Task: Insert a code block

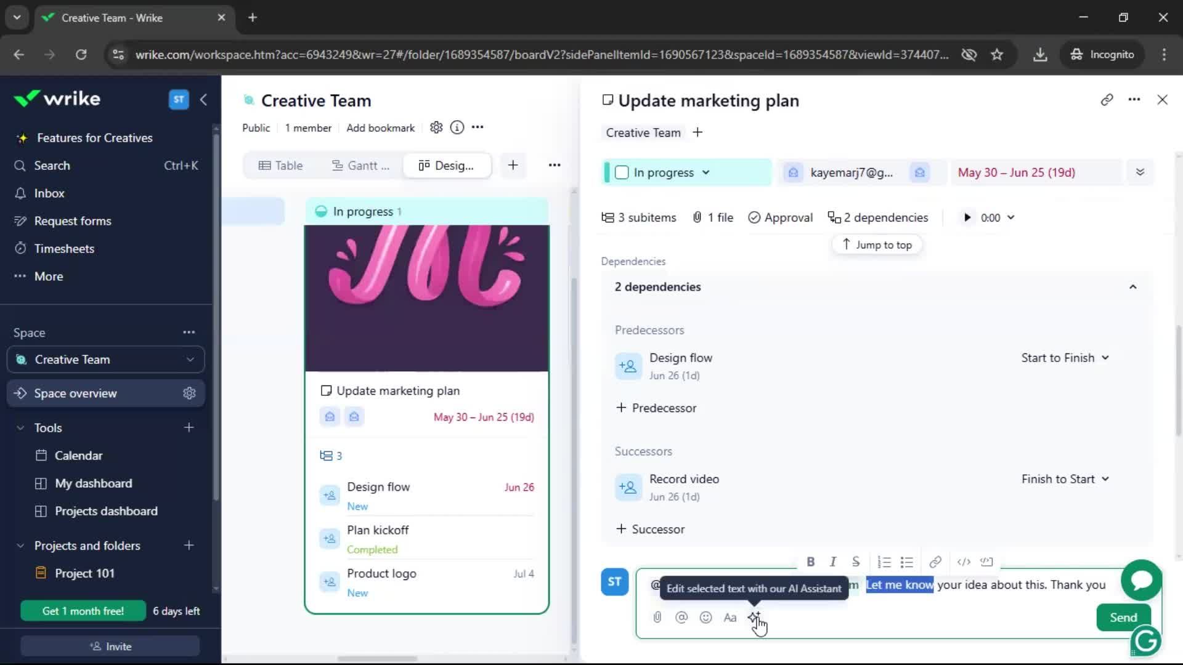Action: pyautogui.click(x=986, y=562)
